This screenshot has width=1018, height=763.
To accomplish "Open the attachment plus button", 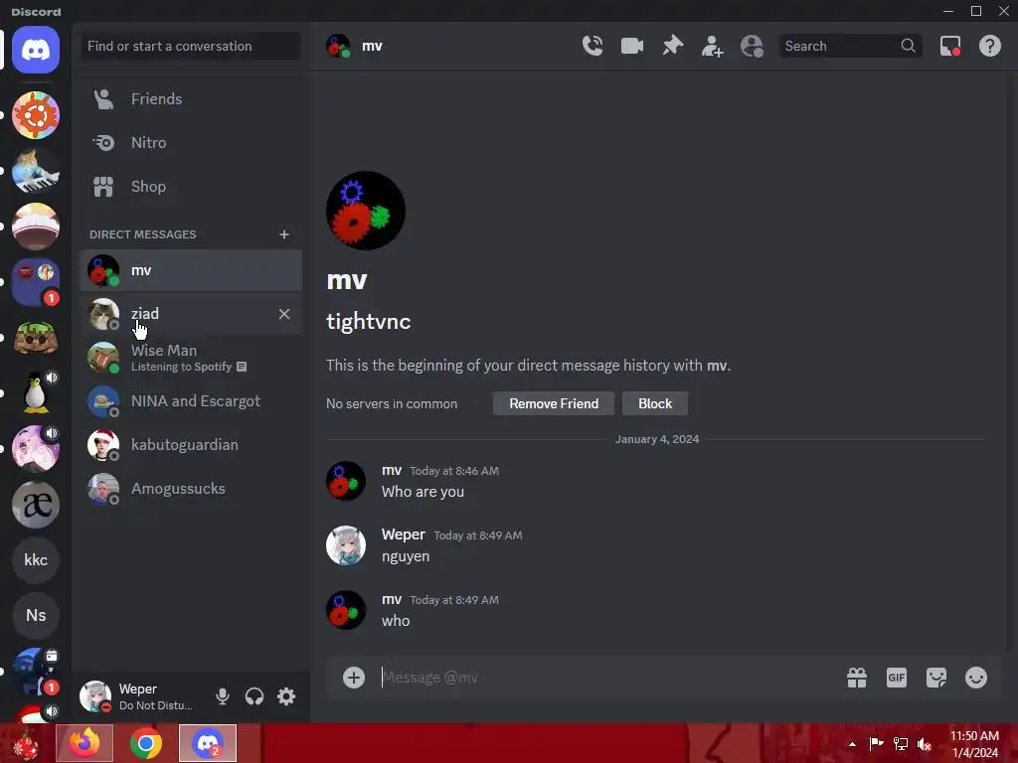I will 354,678.
